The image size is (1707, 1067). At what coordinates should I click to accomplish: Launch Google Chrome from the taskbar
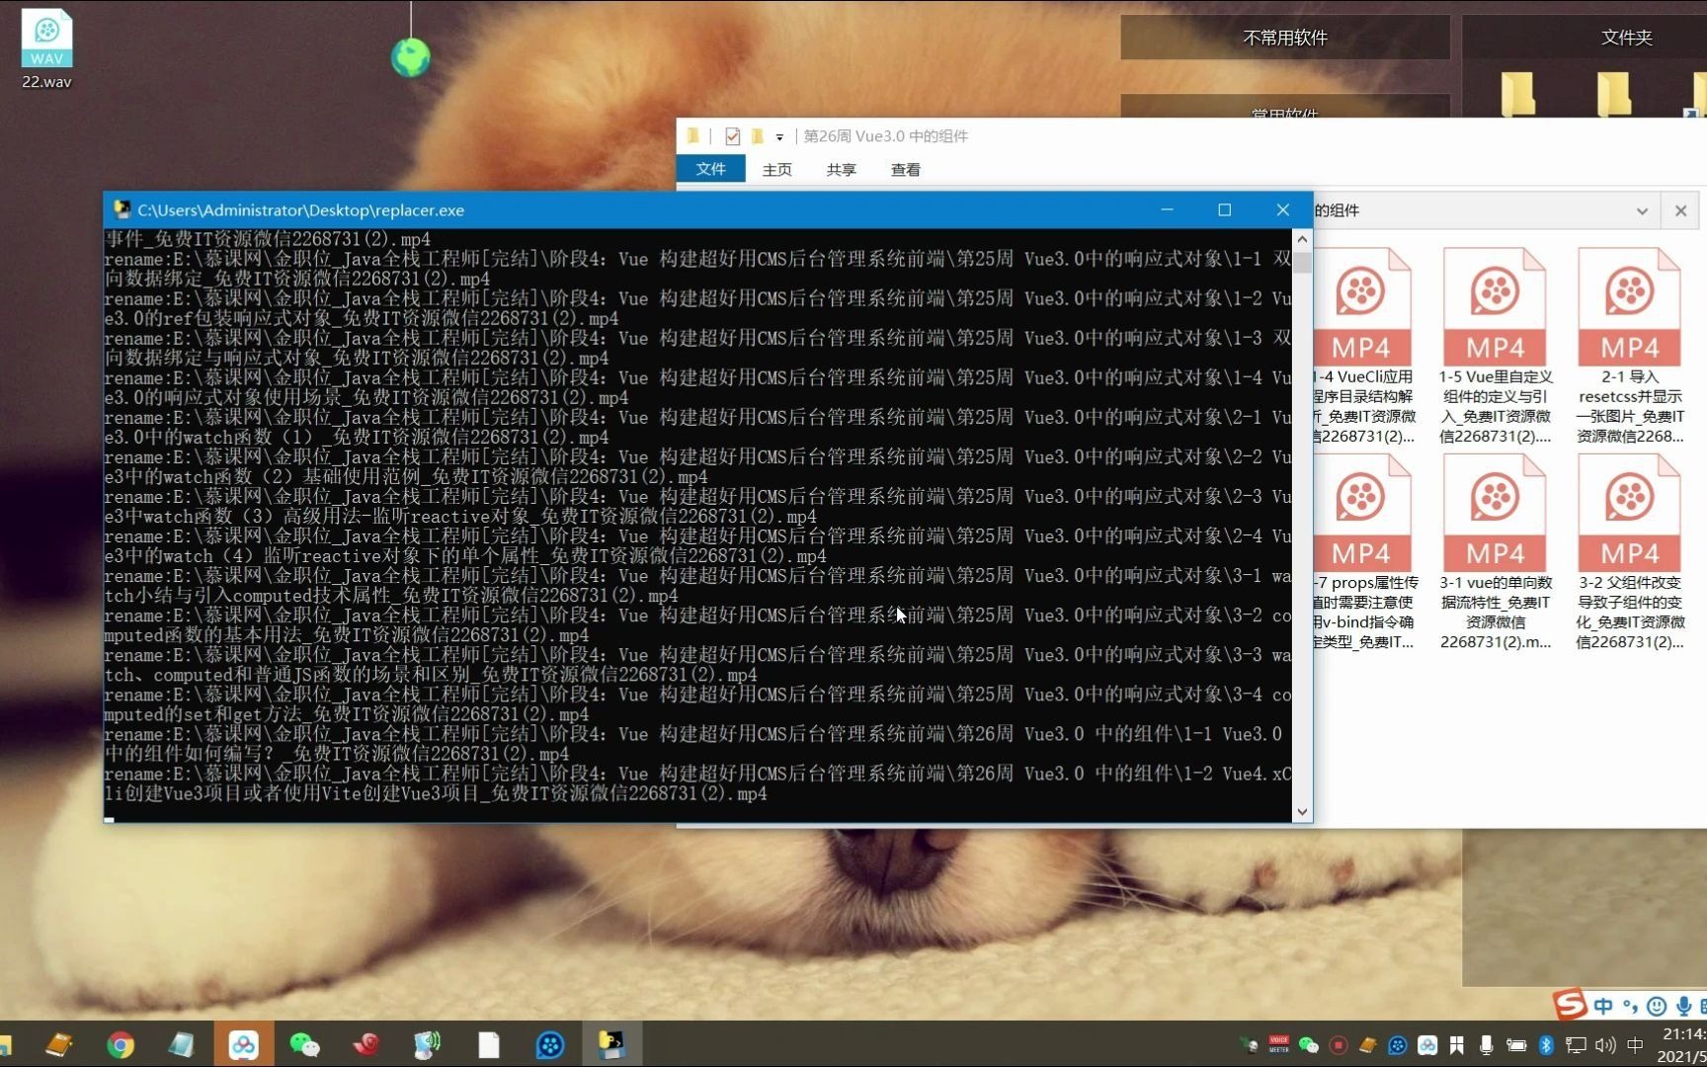[121, 1044]
